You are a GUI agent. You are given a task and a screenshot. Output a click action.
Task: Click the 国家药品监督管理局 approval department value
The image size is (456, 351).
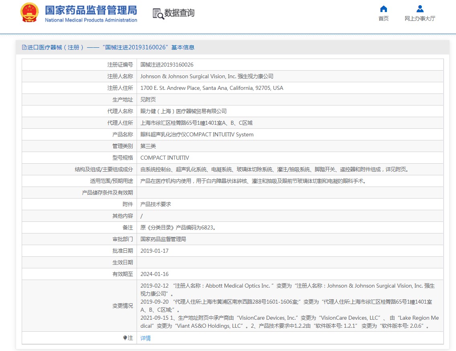point(163,239)
